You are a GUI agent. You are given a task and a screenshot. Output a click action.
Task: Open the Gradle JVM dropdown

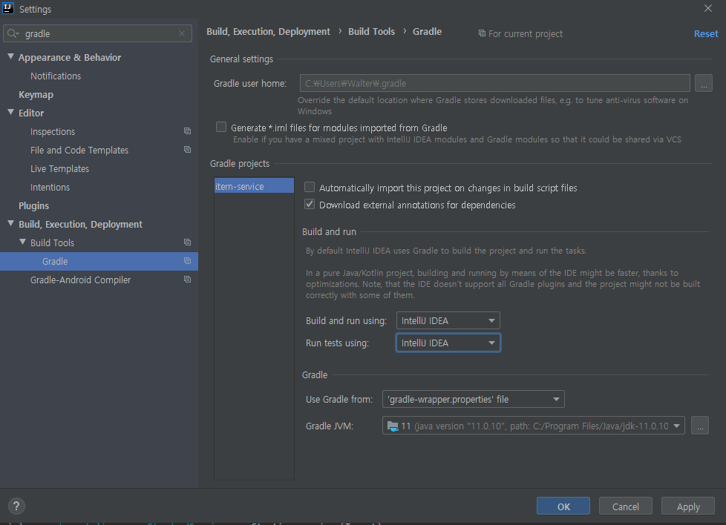(x=533, y=426)
